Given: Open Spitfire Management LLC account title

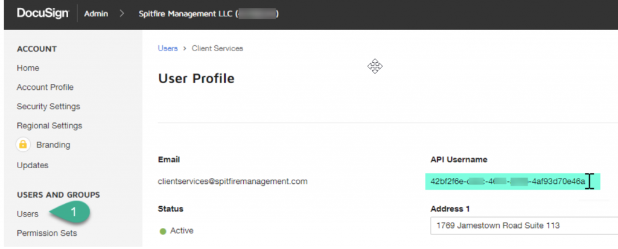Looking at the screenshot, I should click(208, 14).
